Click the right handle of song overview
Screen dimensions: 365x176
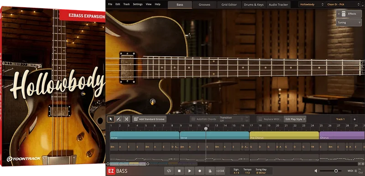pos(147,164)
